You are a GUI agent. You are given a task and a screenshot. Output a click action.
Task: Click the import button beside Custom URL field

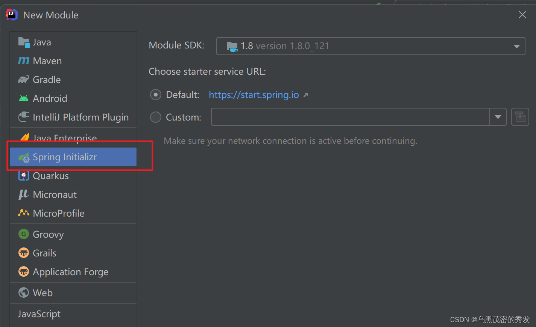520,117
